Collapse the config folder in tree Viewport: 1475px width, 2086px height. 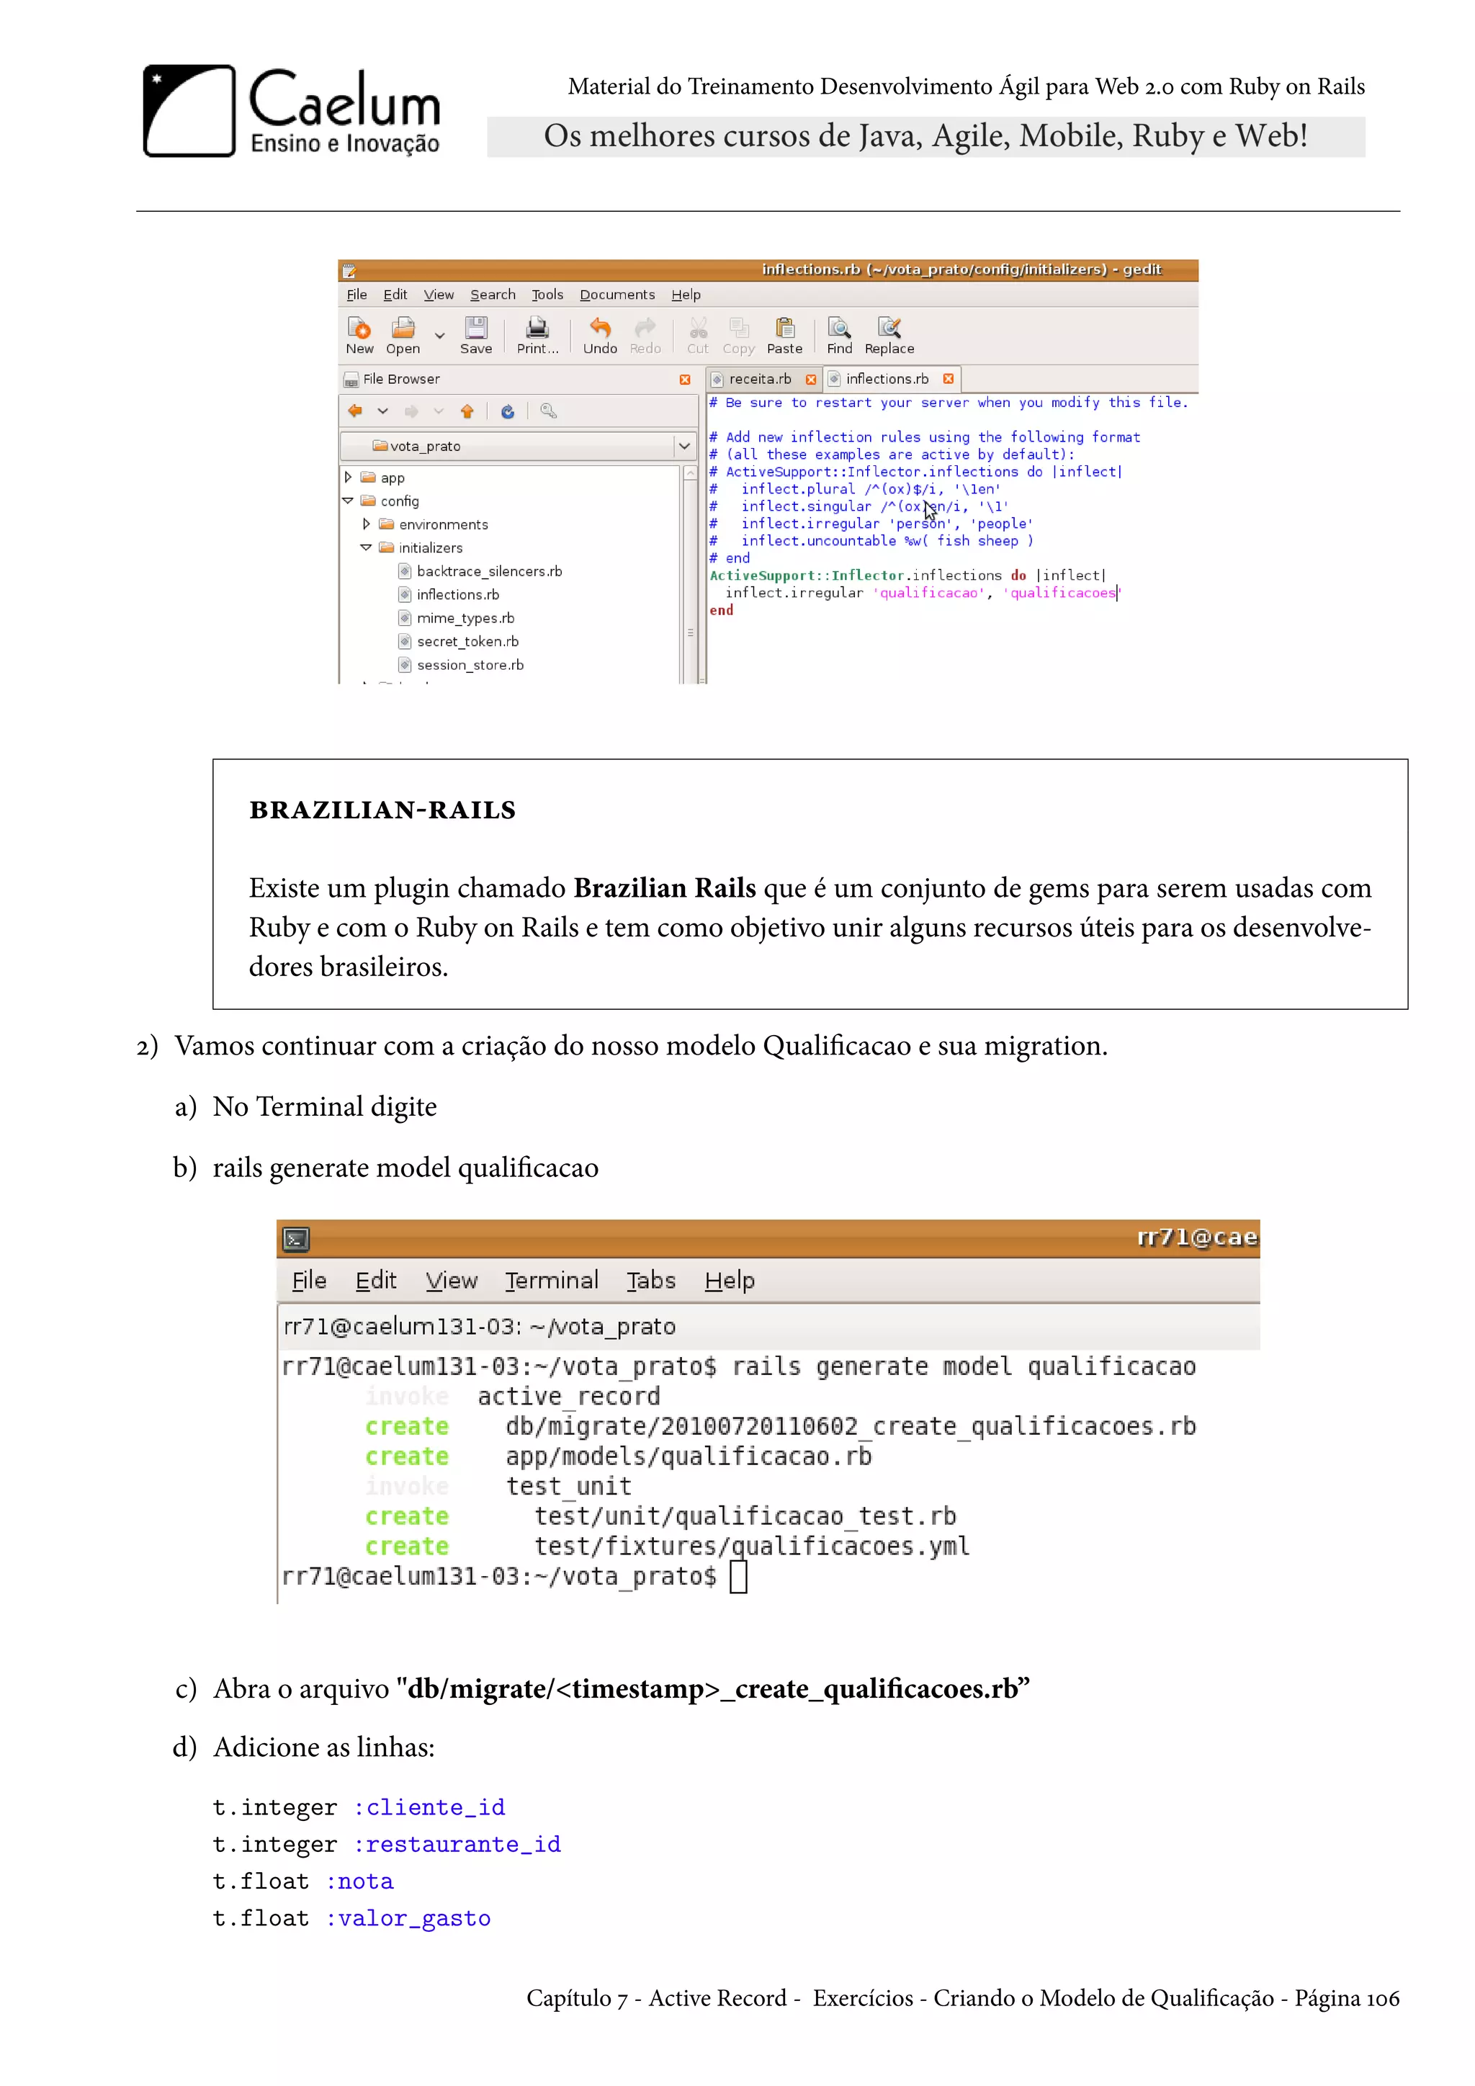pos(348,501)
